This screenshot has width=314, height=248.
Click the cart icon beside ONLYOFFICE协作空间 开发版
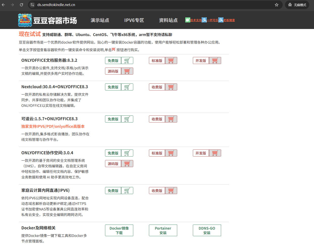coord(215,153)
